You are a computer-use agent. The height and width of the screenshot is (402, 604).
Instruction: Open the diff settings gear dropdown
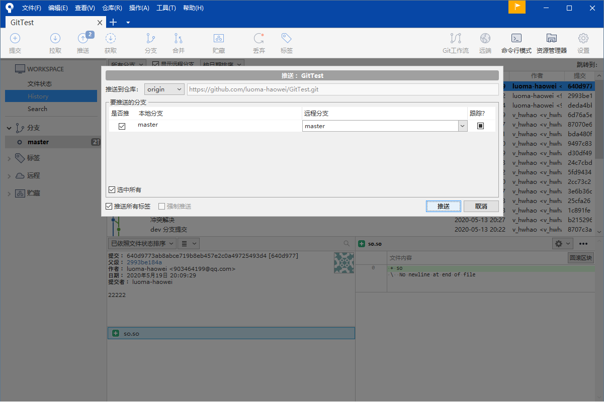pyautogui.click(x=562, y=243)
